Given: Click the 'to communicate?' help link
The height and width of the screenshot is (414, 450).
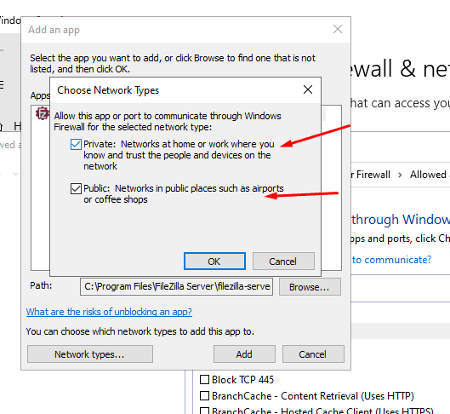Looking at the screenshot, I should 391,260.
